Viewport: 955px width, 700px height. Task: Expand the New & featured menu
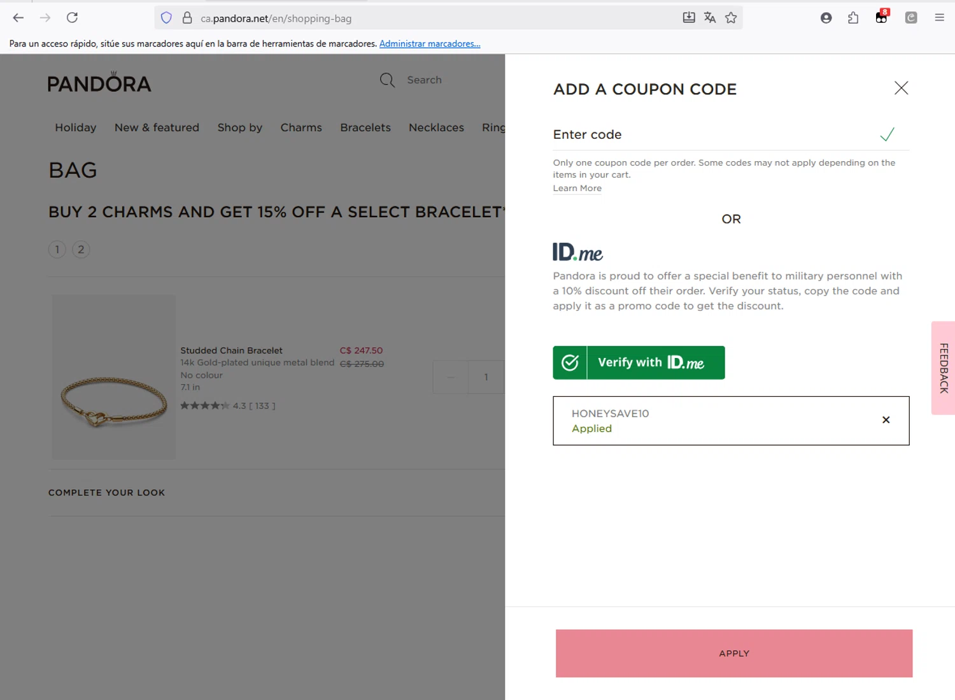(x=157, y=127)
